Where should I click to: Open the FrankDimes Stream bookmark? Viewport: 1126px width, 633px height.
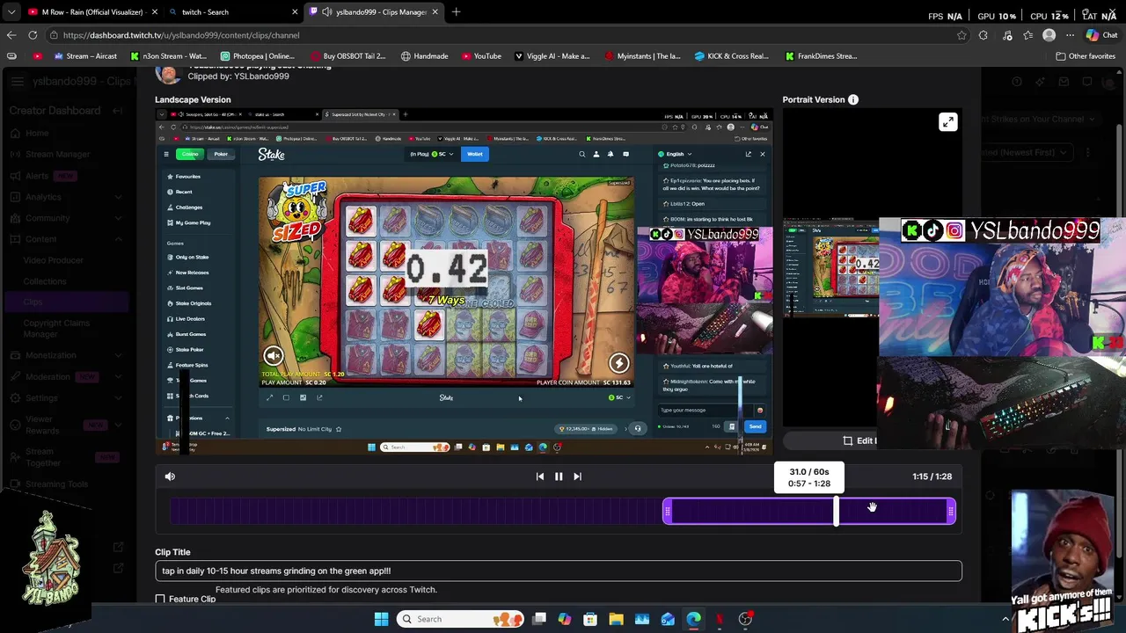pos(820,56)
